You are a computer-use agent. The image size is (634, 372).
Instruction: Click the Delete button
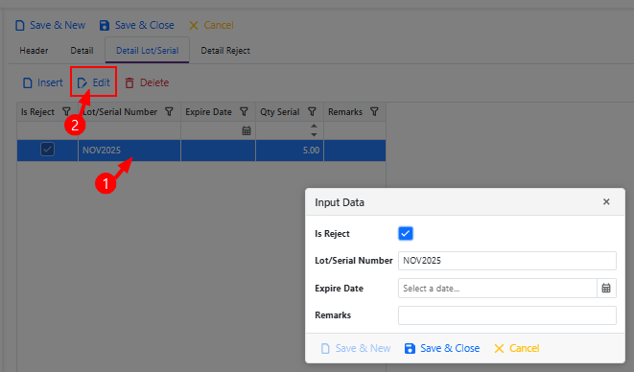coord(147,82)
